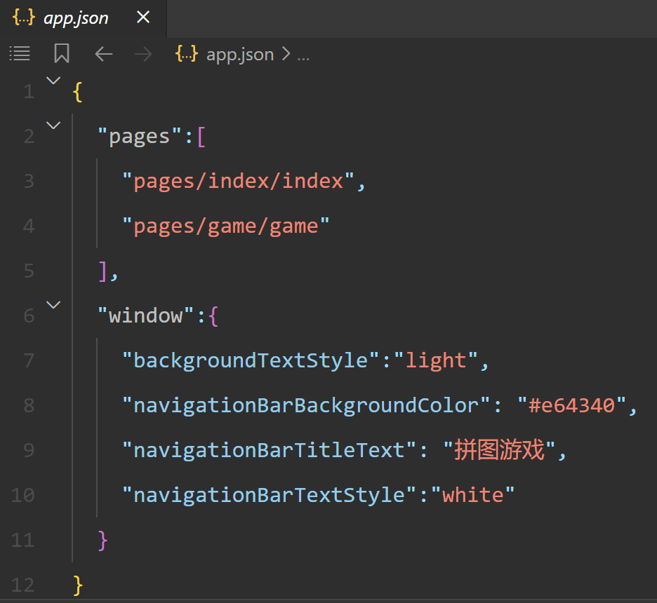Click the closing bracket on line 5
The width and height of the screenshot is (657, 603).
pos(102,271)
